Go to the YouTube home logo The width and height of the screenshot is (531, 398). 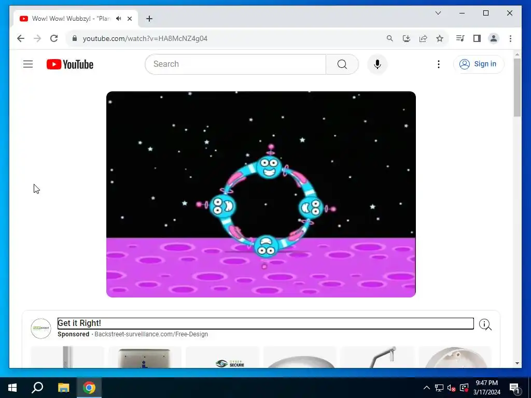pos(70,64)
